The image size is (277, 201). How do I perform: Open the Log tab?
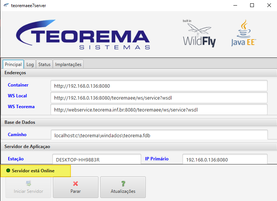coord(30,65)
